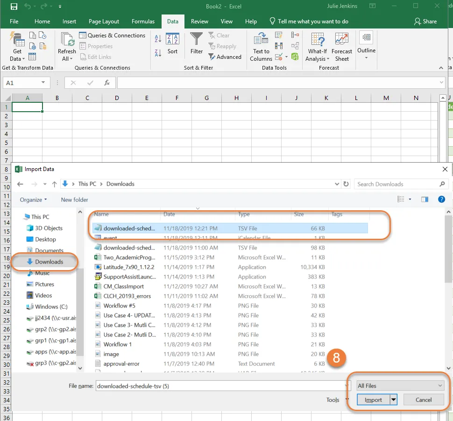The image size is (453, 421).
Task: Select 3D Objects folder
Action: pyautogui.click(x=44, y=228)
